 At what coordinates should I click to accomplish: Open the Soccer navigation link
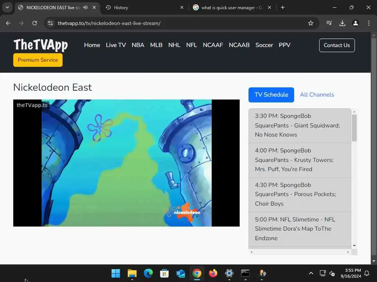264,45
